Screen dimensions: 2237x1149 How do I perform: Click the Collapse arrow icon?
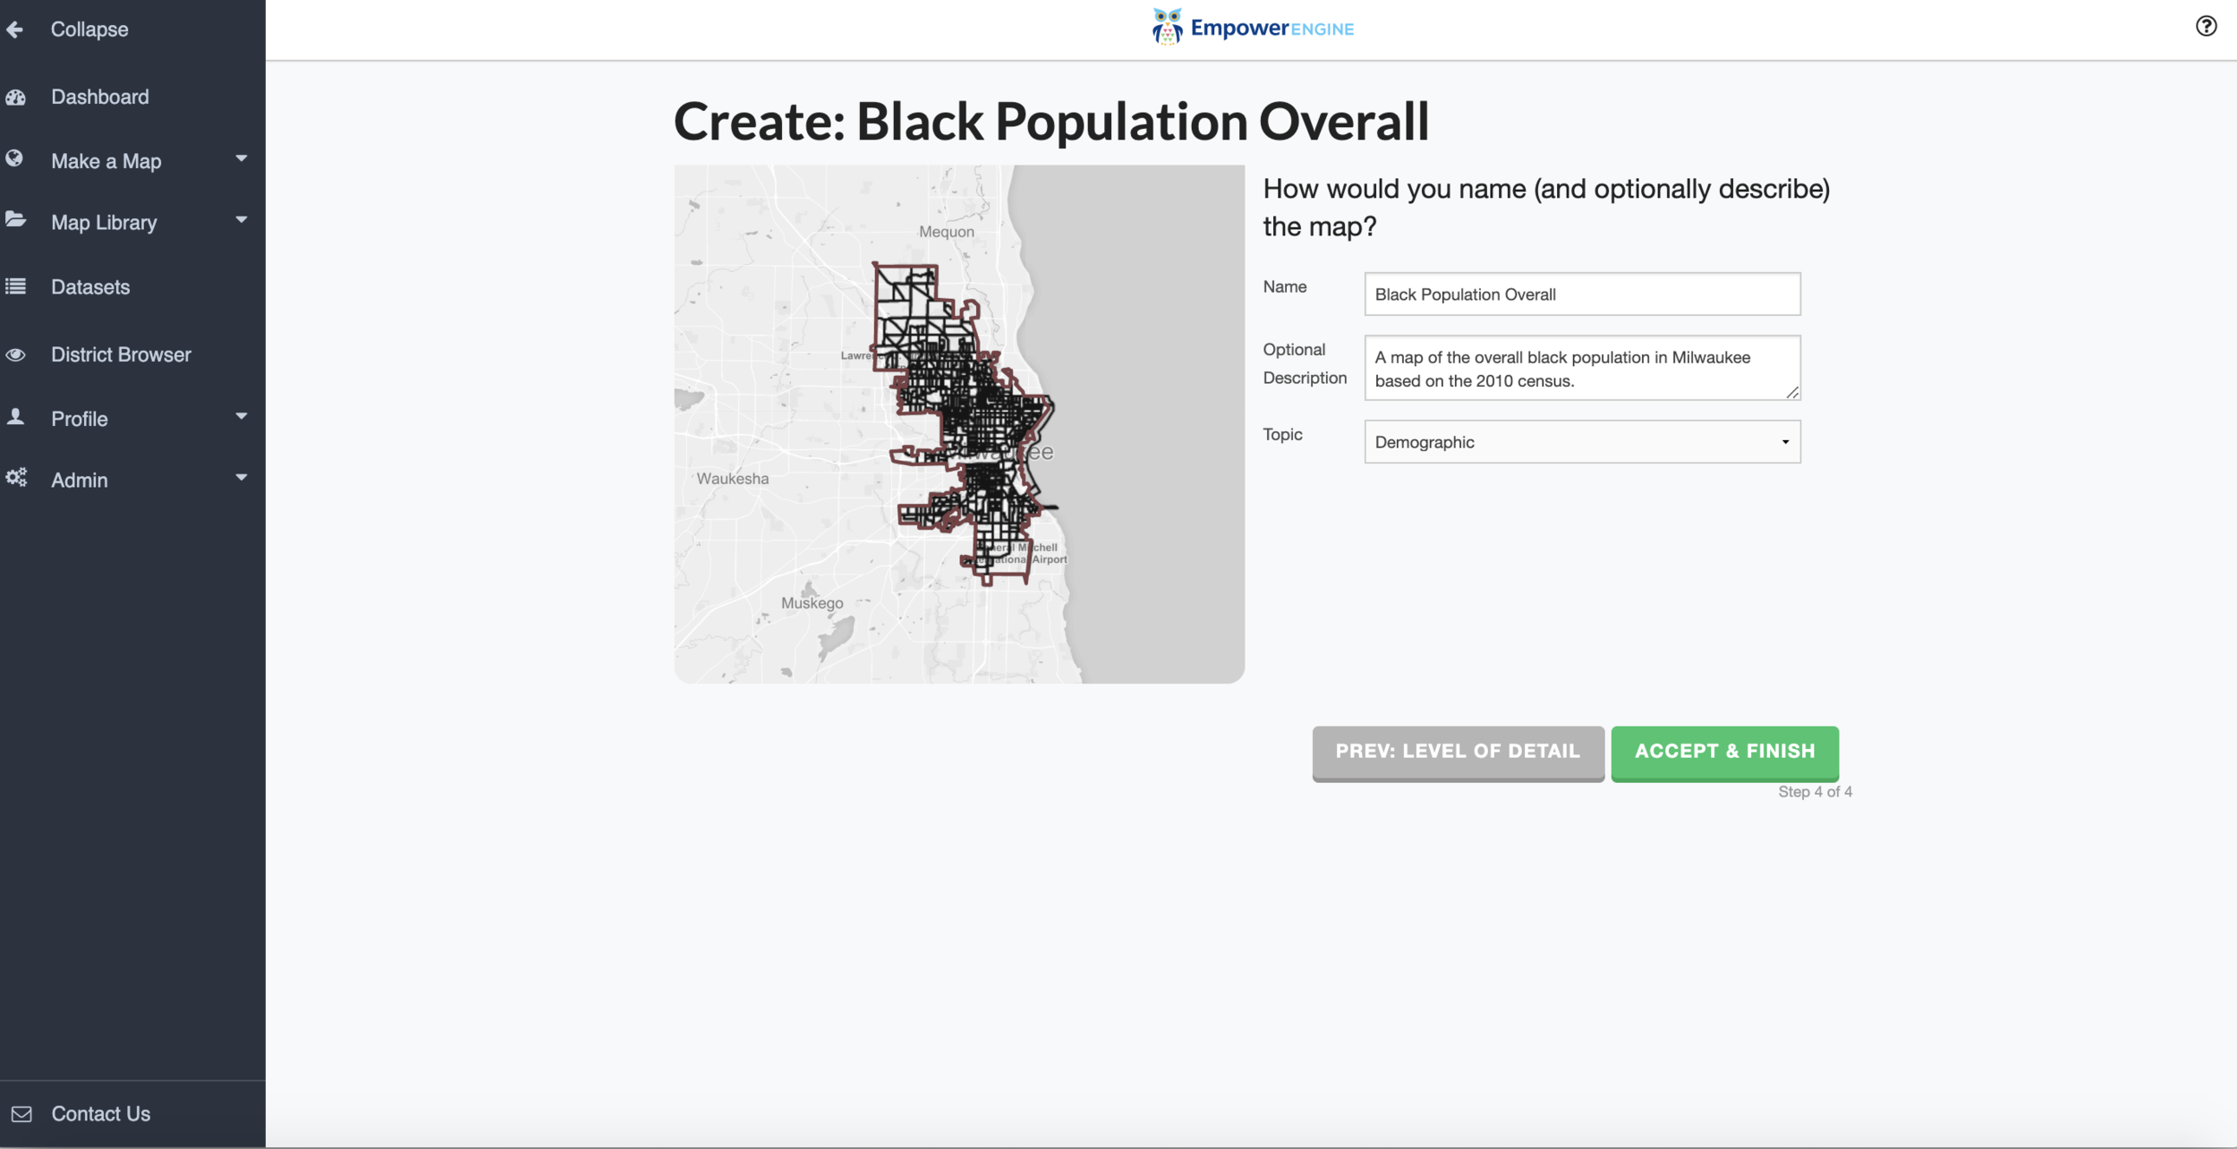[x=15, y=30]
